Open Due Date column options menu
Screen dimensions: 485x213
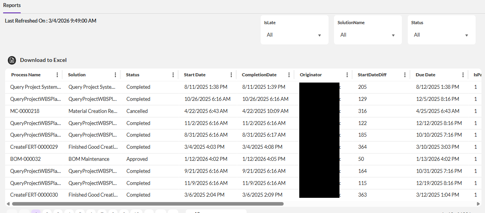point(463,75)
